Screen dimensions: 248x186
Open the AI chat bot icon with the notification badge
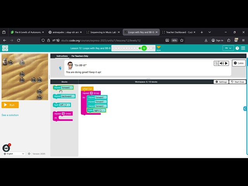(x=6, y=148)
